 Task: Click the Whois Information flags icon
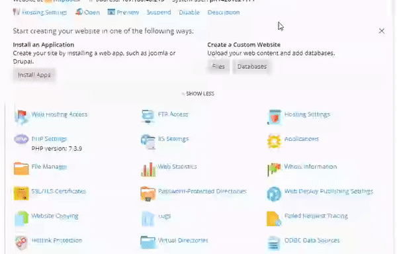pyautogui.click(x=274, y=169)
